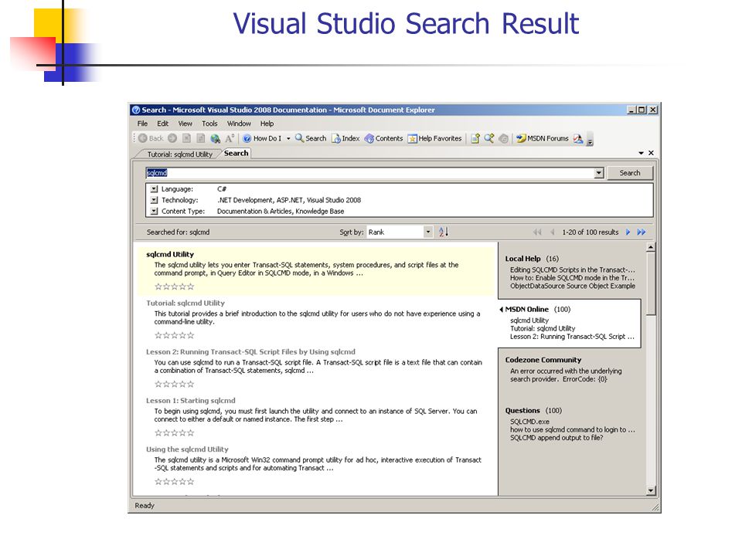Click the Sync with Table of Contents icon
The image size is (742, 556).
click(x=503, y=138)
